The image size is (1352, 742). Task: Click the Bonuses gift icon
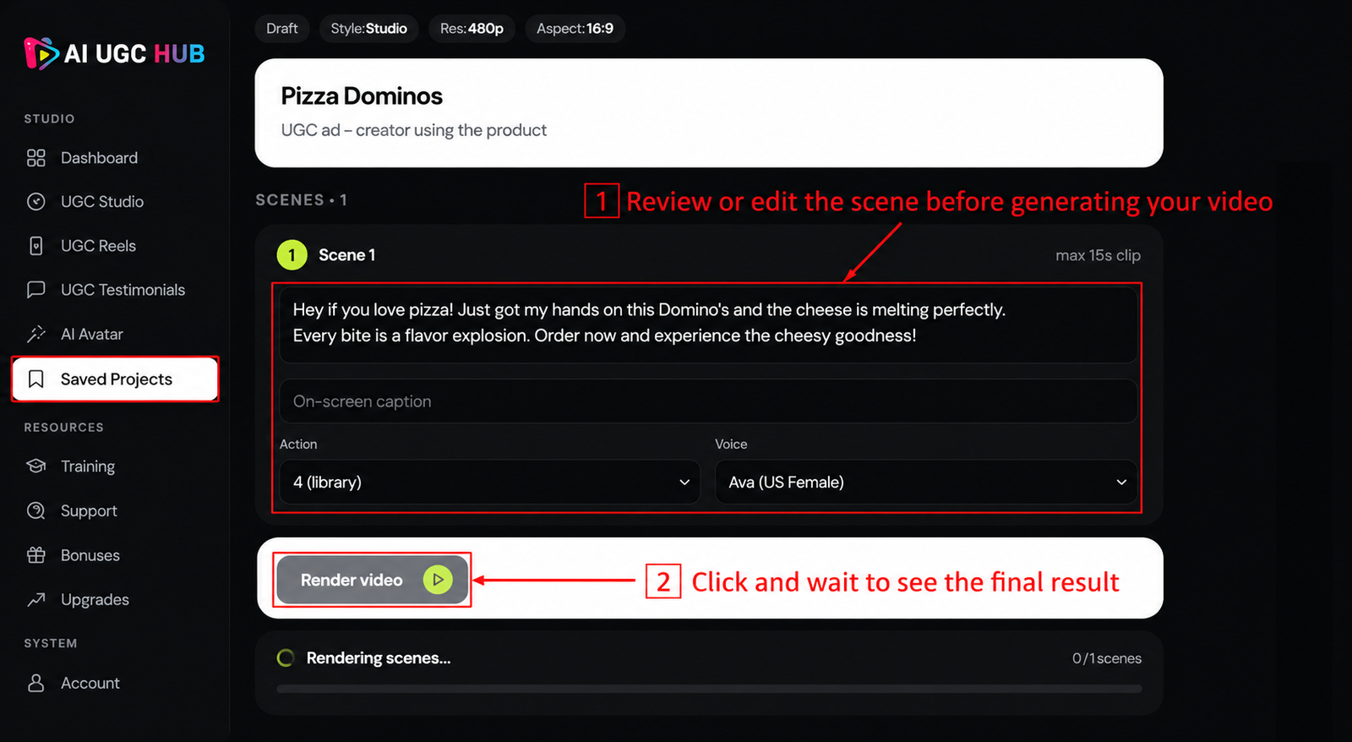pos(36,555)
